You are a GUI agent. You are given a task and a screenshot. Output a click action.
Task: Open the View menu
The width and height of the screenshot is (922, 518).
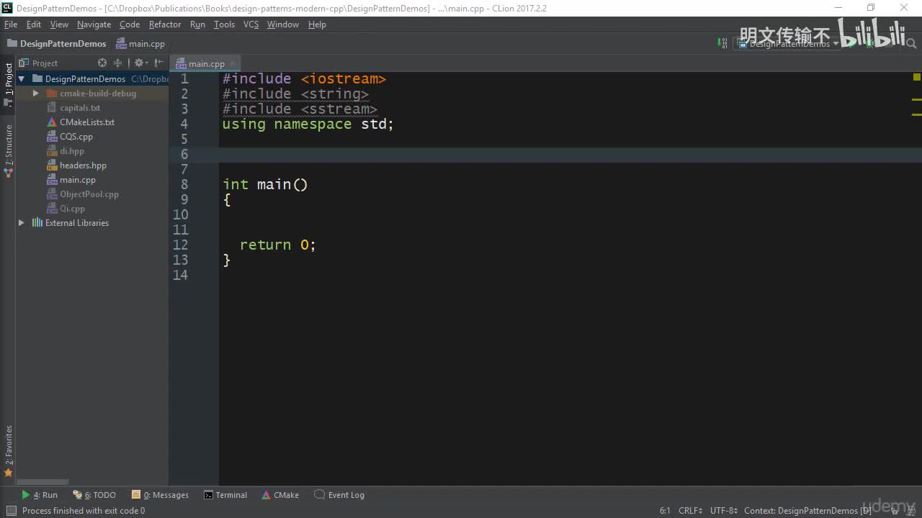point(59,24)
